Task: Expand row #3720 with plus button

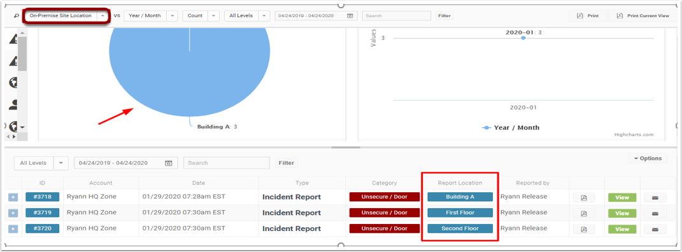Action: [x=13, y=229]
